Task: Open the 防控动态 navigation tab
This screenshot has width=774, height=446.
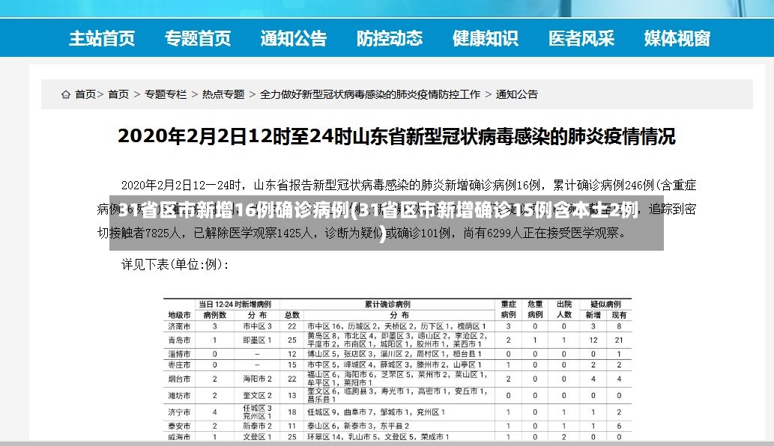Action: [390, 38]
